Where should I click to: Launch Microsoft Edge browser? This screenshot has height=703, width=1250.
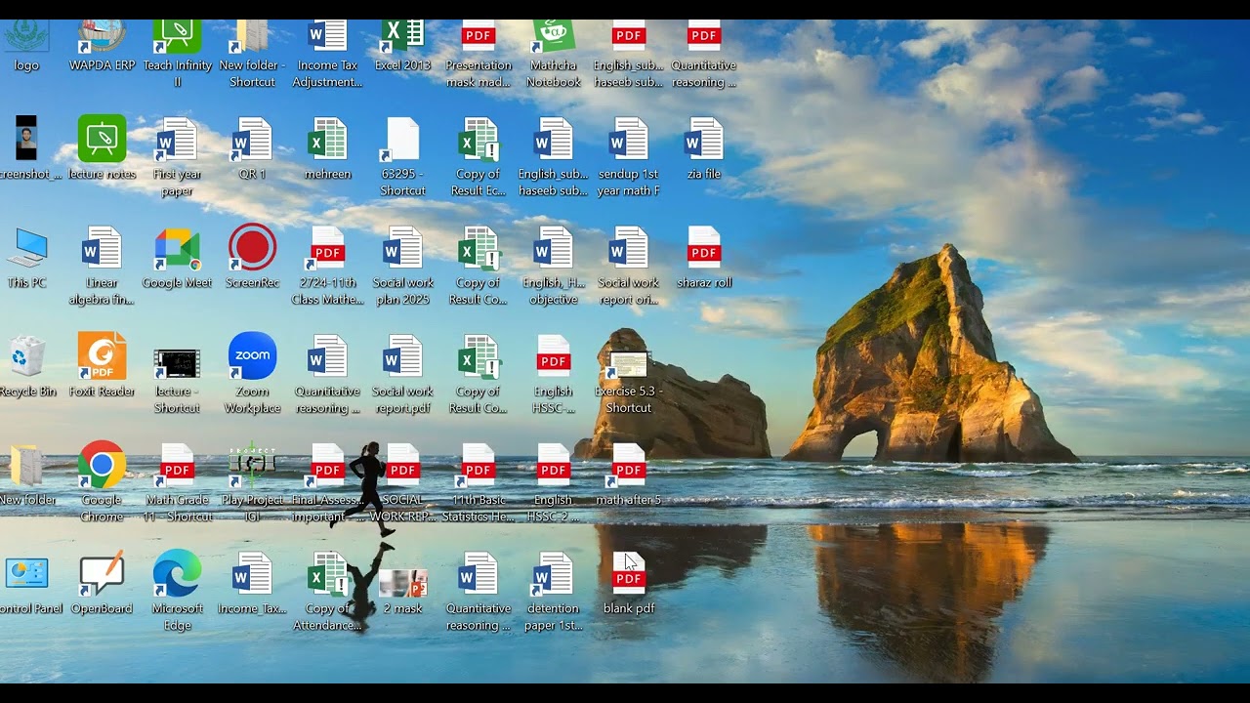point(177,591)
